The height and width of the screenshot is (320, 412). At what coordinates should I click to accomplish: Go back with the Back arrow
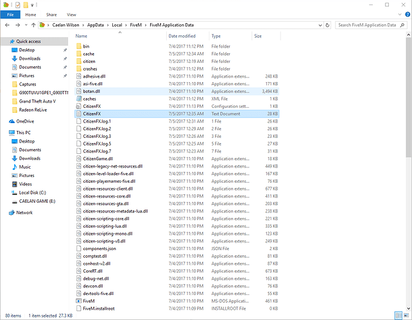click(7, 25)
